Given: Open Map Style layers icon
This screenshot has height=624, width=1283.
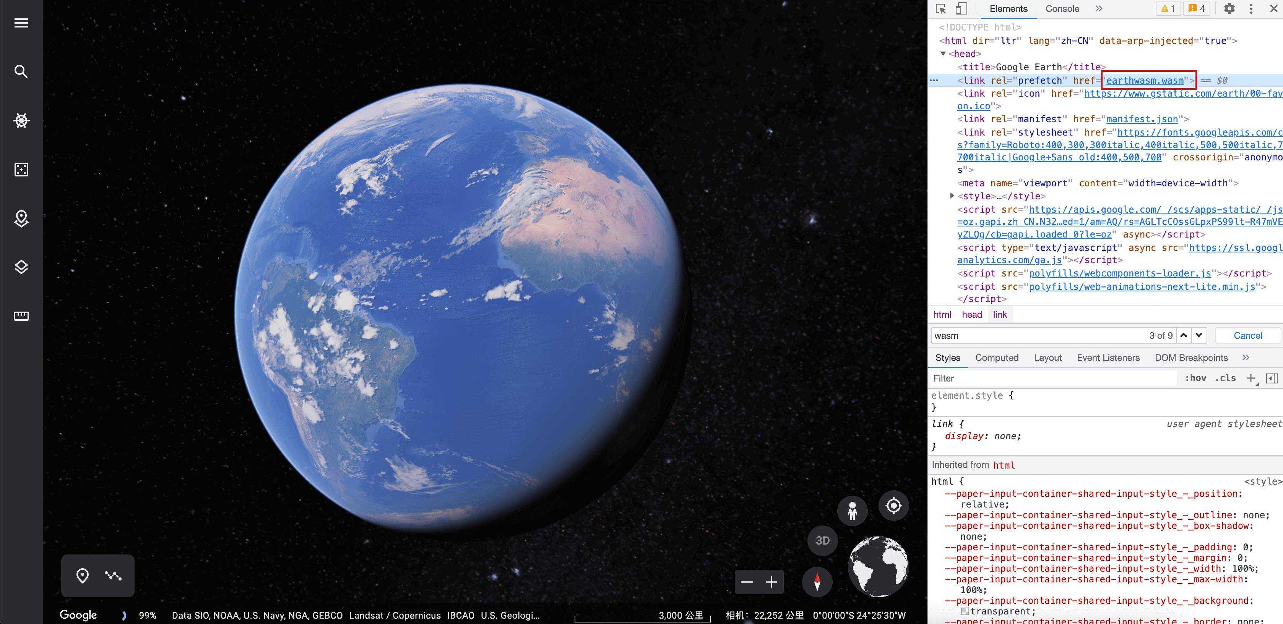Looking at the screenshot, I should tap(21, 267).
